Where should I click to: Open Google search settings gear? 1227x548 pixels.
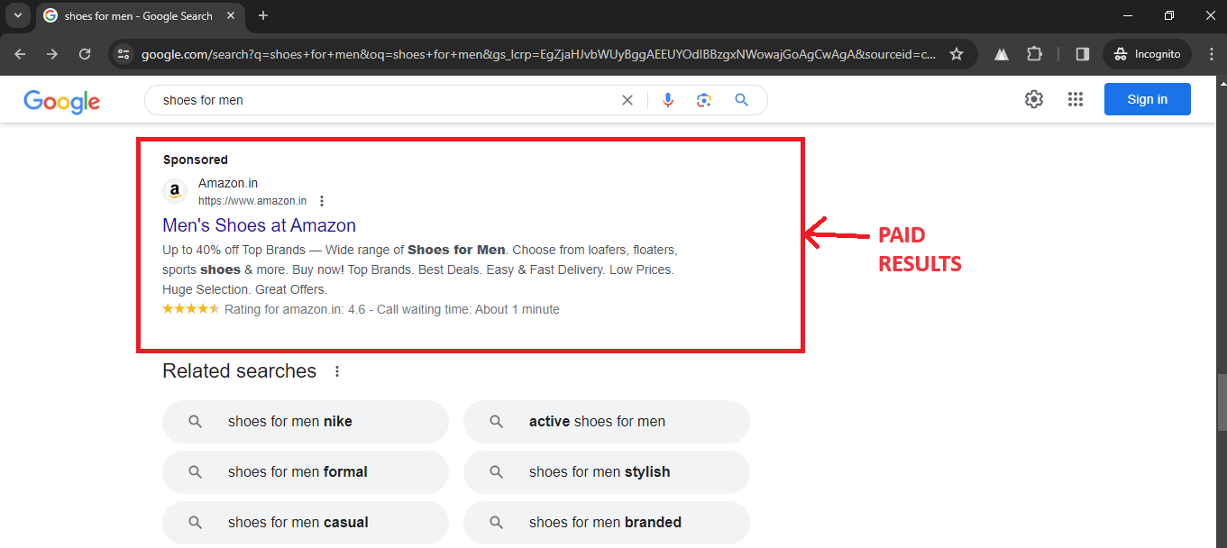pyautogui.click(x=1033, y=99)
